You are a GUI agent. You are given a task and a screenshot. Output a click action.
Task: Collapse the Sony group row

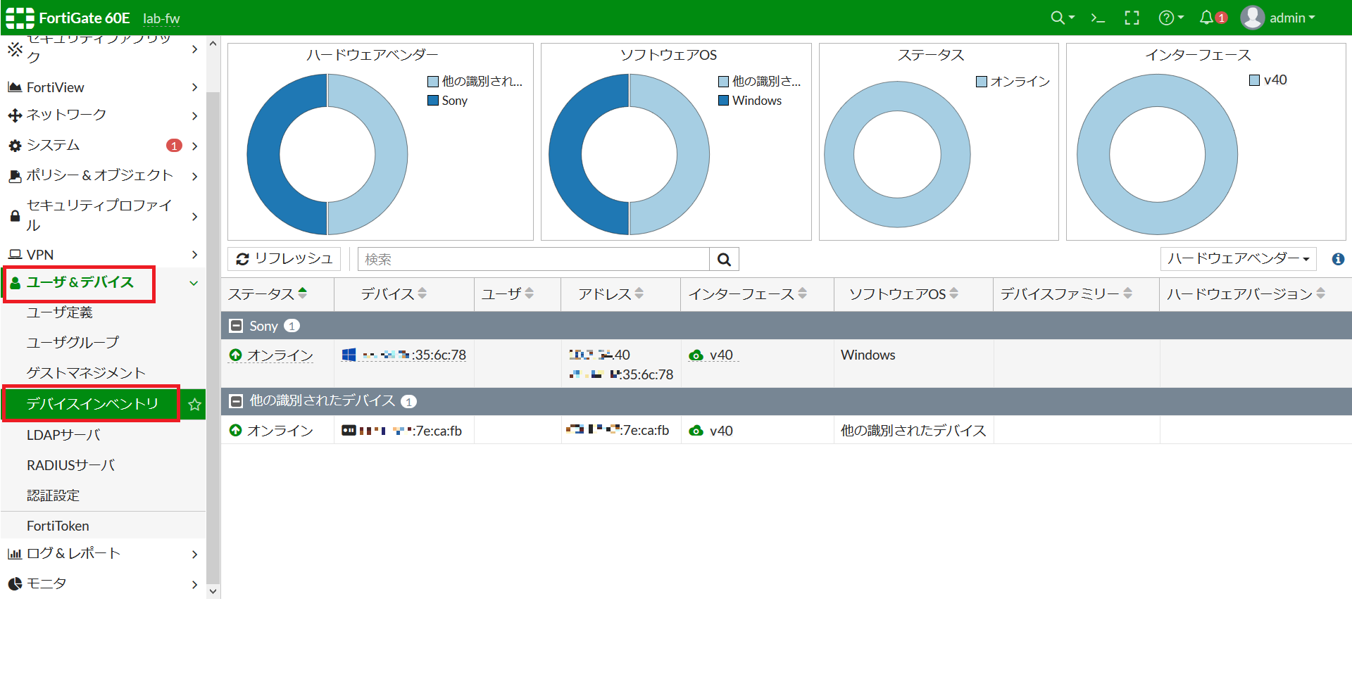237,326
